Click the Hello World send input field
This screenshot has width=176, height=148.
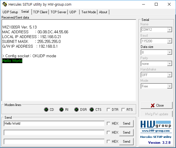pyautogui.click(x=54, y=123)
